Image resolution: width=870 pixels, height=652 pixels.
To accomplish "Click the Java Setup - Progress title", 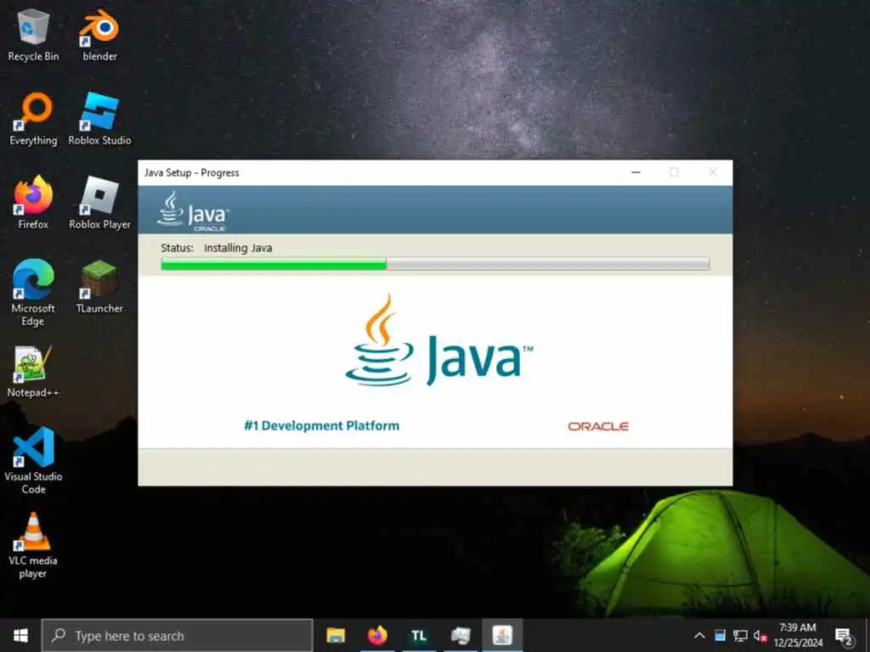I will [192, 172].
